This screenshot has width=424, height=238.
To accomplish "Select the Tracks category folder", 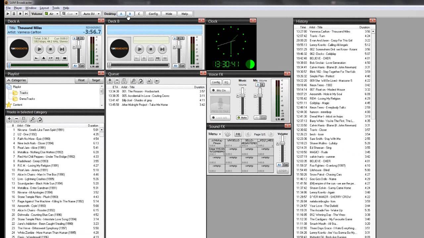I will pyautogui.click(x=24, y=93).
